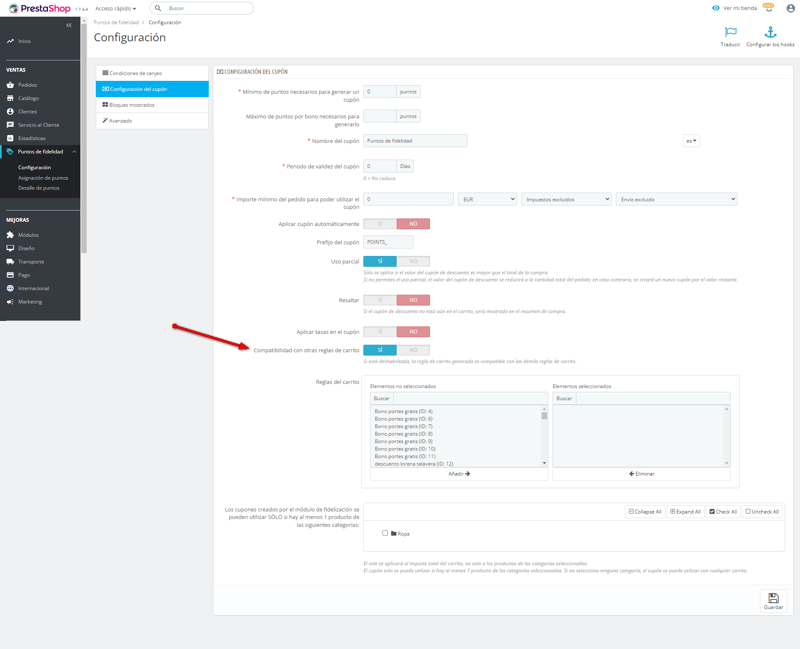
Task: Expand the Impuestos excluidos dropdown
Action: (566, 199)
